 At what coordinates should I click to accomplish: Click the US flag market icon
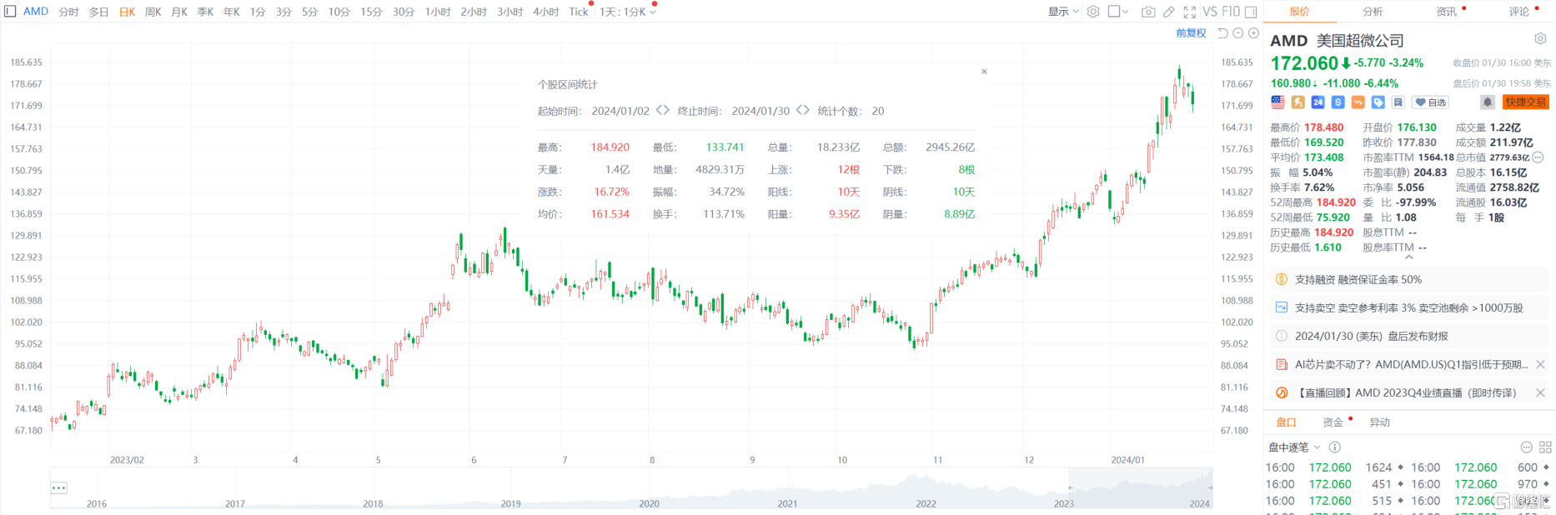point(1277,102)
